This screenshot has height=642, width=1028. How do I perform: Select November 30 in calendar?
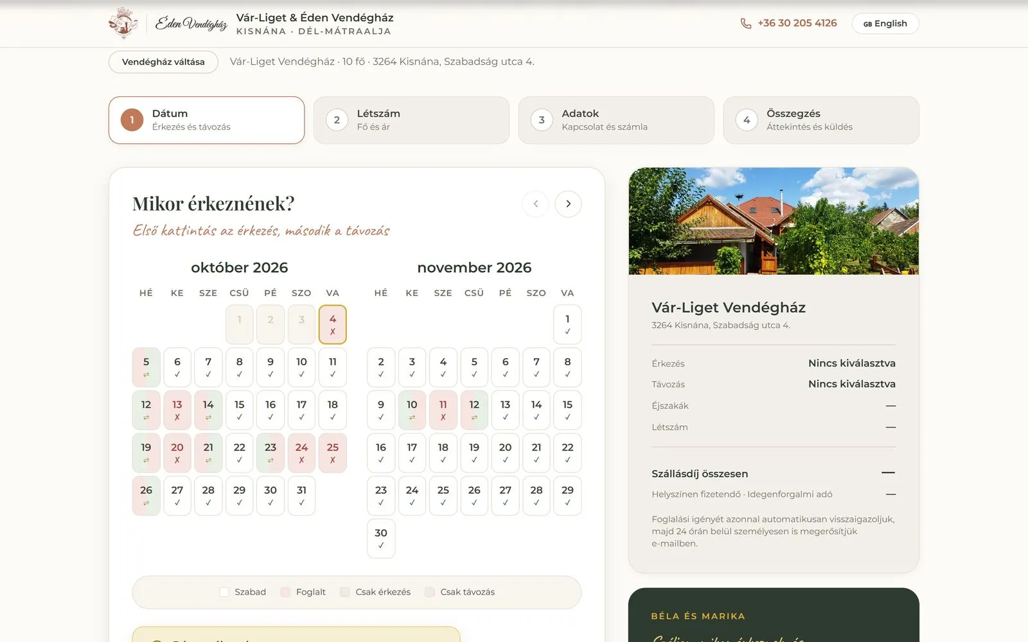[x=381, y=539]
